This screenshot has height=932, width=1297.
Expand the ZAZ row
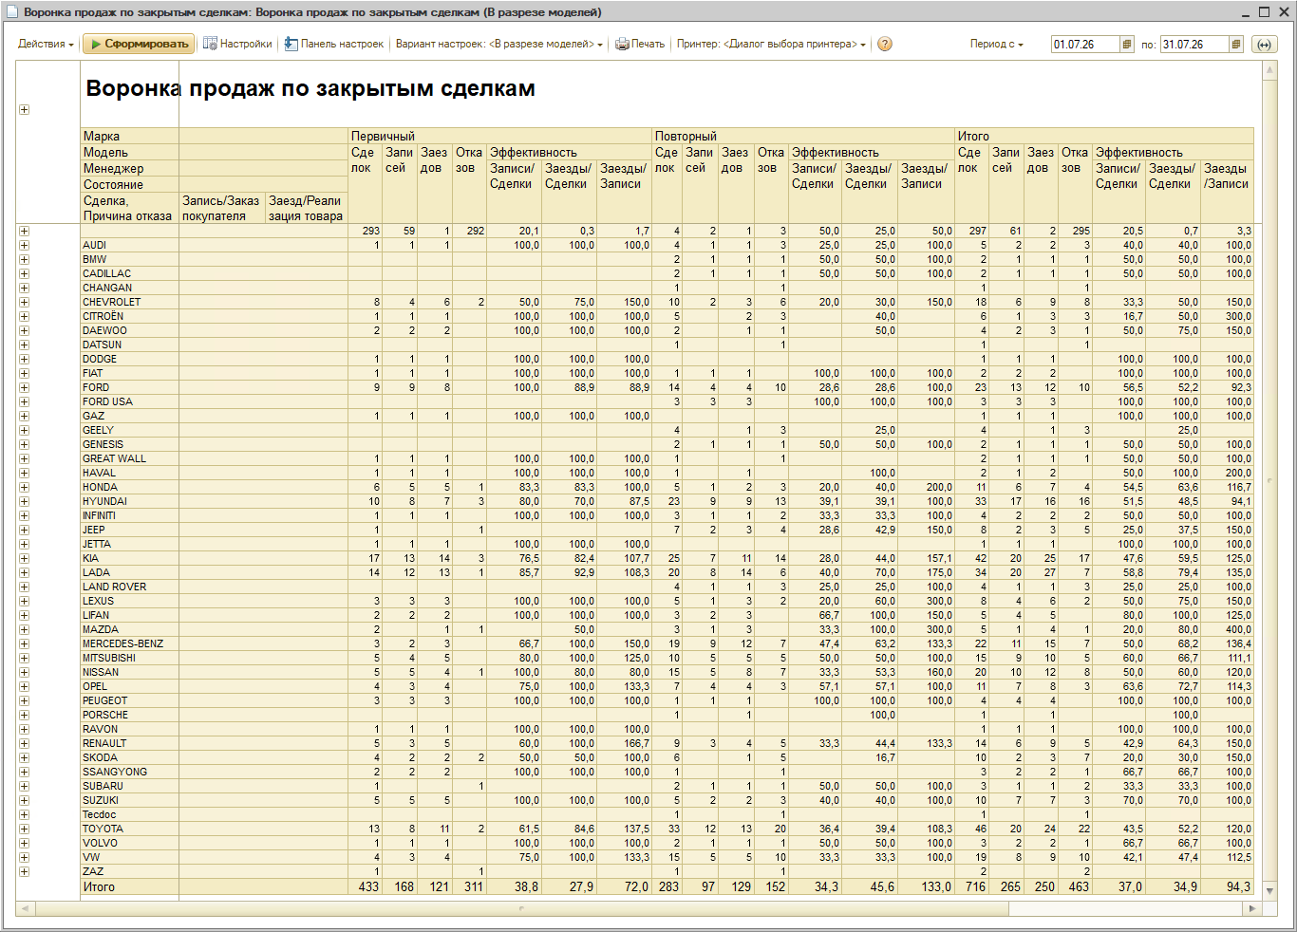point(24,871)
